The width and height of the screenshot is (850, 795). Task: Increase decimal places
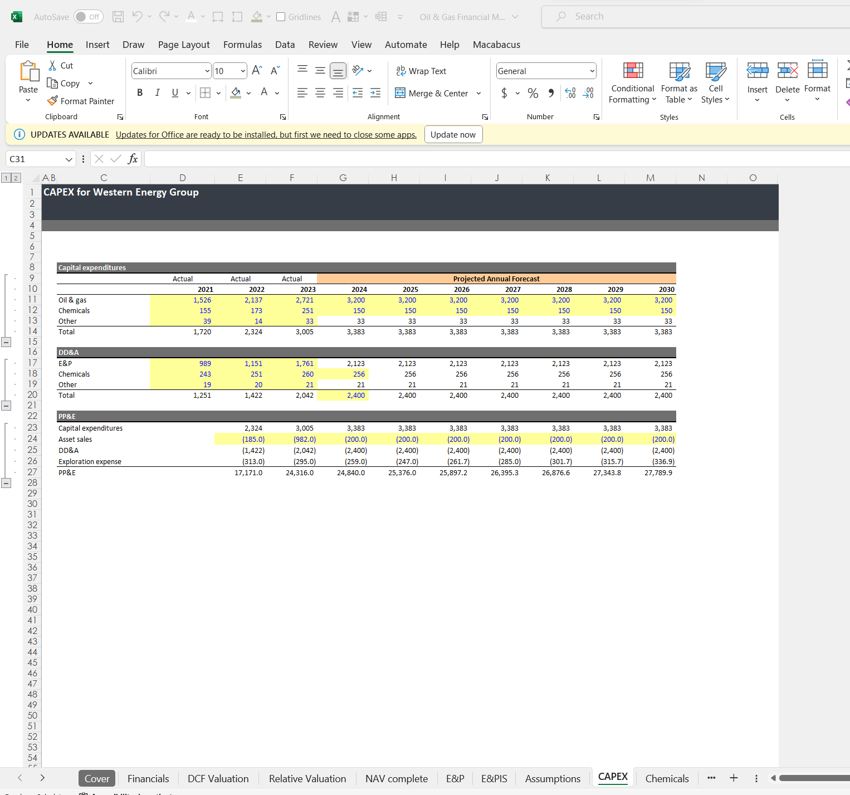click(570, 93)
